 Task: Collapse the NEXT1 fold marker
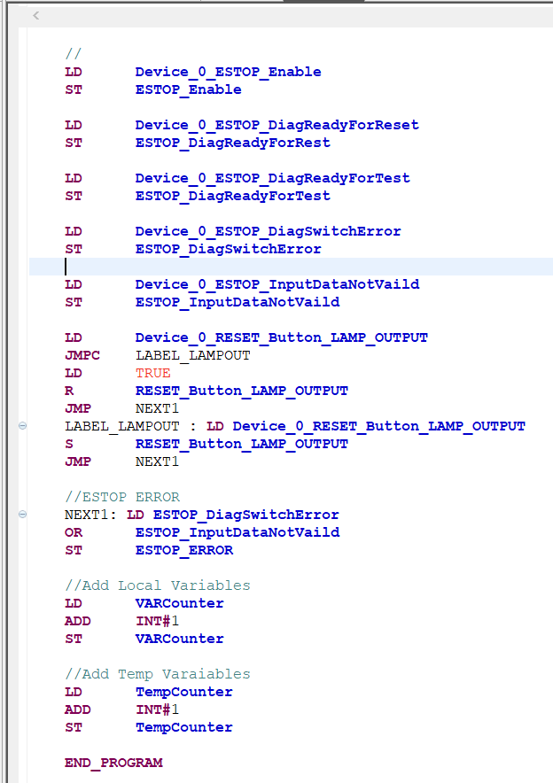point(22,515)
